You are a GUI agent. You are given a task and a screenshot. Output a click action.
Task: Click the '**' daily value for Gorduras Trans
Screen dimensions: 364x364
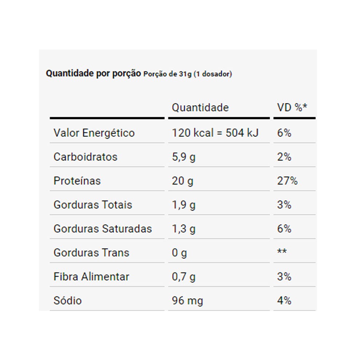(x=282, y=252)
